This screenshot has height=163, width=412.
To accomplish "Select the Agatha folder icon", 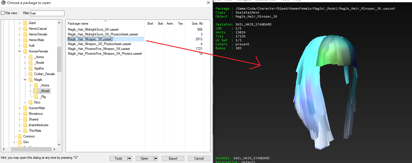I will point(31,68).
